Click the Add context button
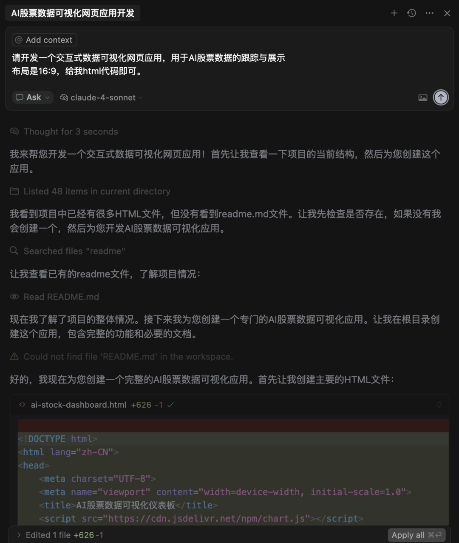The width and height of the screenshot is (459, 543). click(44, 40)
